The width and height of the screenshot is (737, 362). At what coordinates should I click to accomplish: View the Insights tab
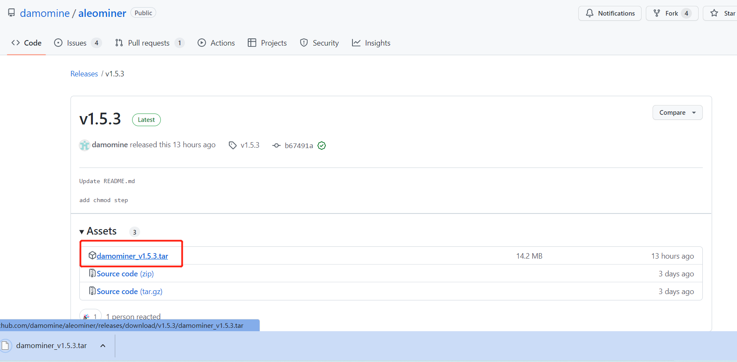371,43
